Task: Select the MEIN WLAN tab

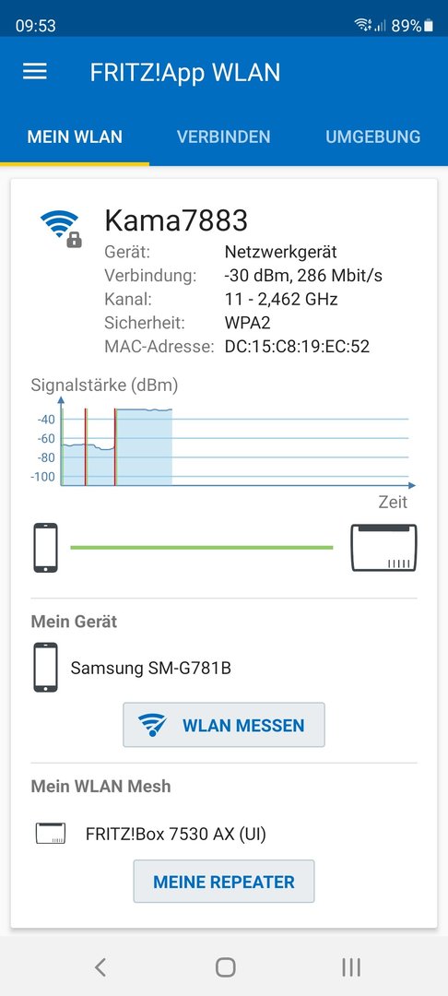Action: tap(75, 136)
